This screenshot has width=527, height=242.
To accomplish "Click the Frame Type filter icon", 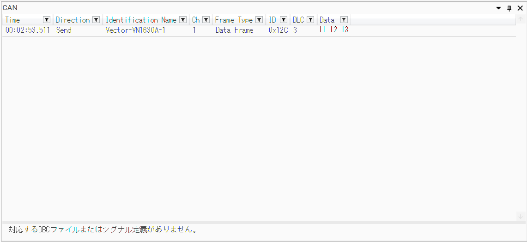I will click(259, 20).
